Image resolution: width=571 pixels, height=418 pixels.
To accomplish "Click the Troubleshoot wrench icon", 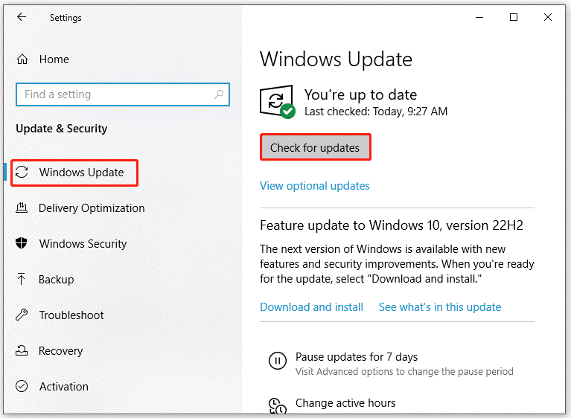I will [x=22, y=315].
